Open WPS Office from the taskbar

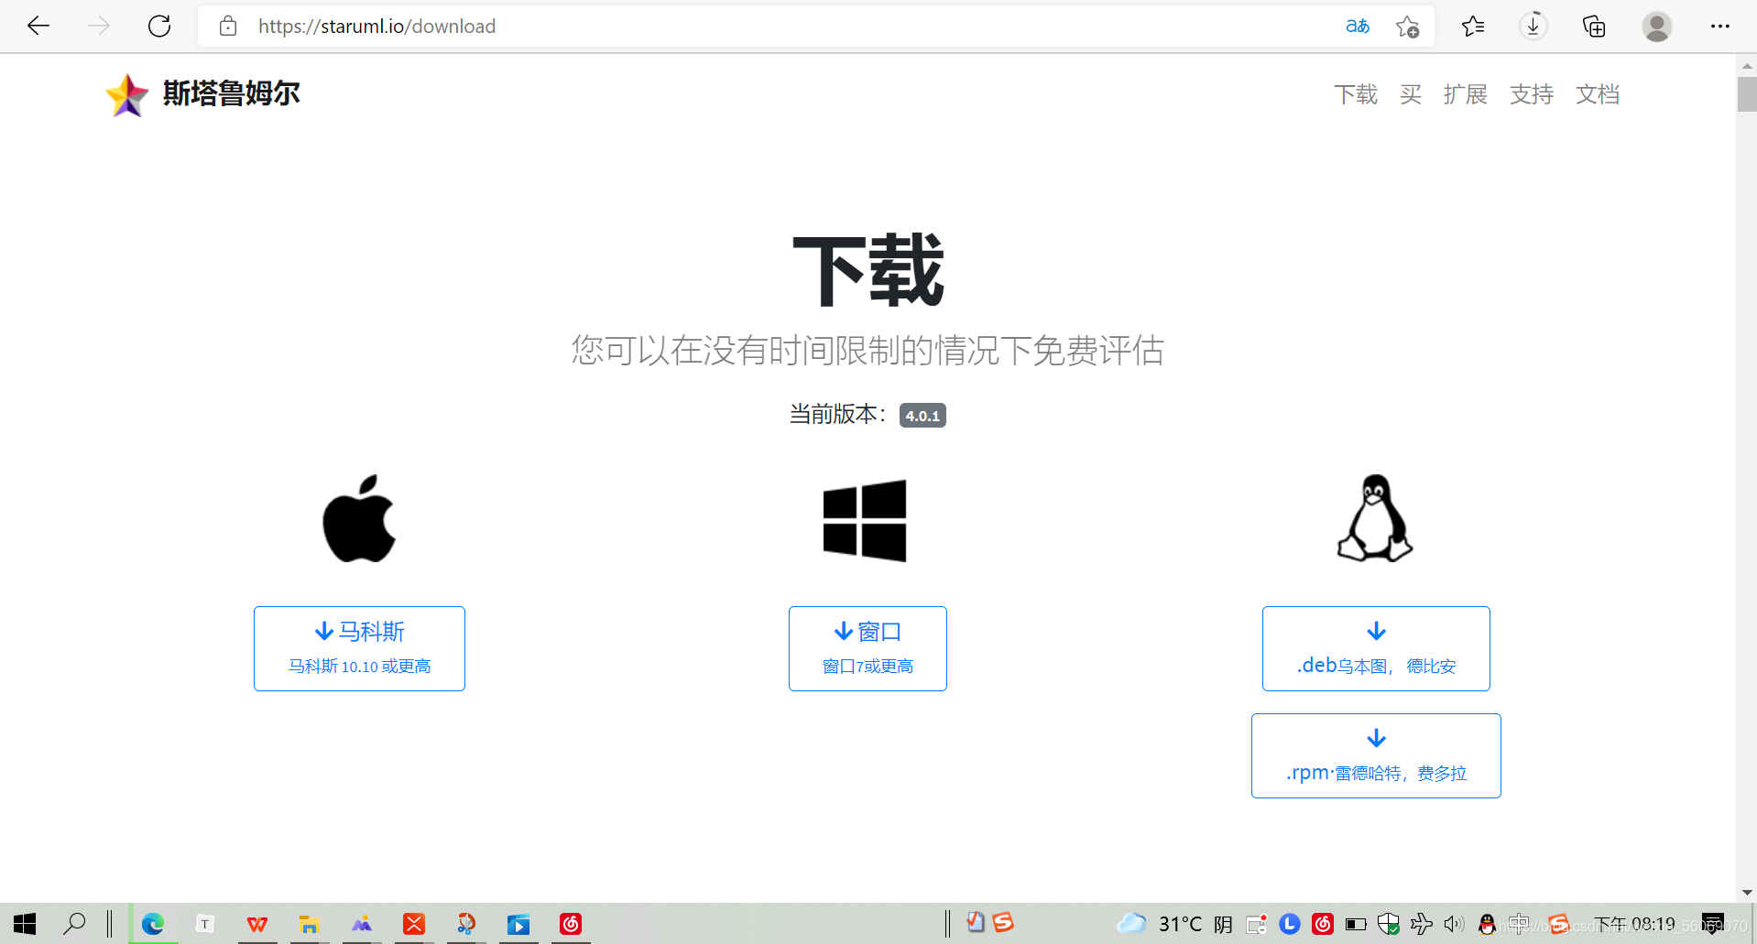tap(257, 924)
